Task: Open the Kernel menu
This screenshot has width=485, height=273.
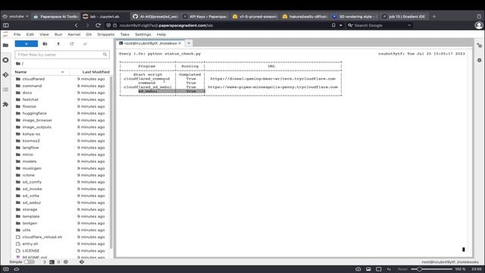Action: (x=74, y=34)
